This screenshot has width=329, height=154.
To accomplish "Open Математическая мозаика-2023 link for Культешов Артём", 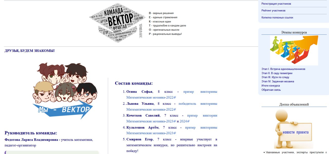I will pyautogui.click(x=150, y=133).
